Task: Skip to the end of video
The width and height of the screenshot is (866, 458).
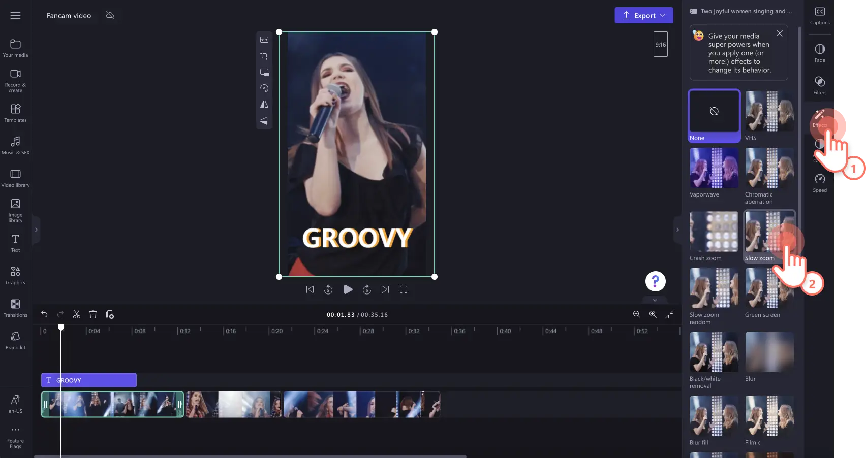Action: click(x=385, y=289)
